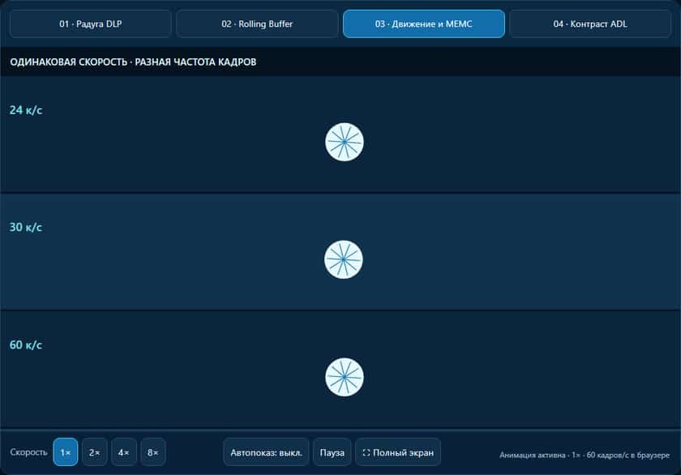Pause the animation with Пауза
Viewport: 681px width, 475px height.
(x=332, y=452)
